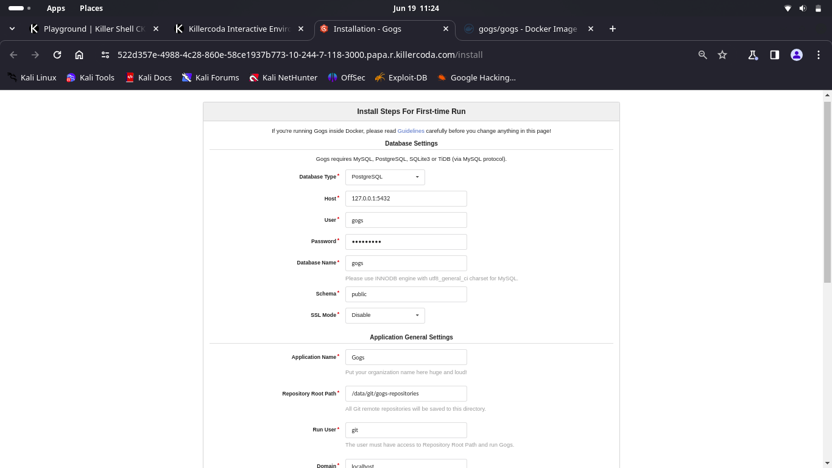Click the page vertical scrollbar thumb
This screenshot has width=832, height=468.
click(x=827, y=192)
